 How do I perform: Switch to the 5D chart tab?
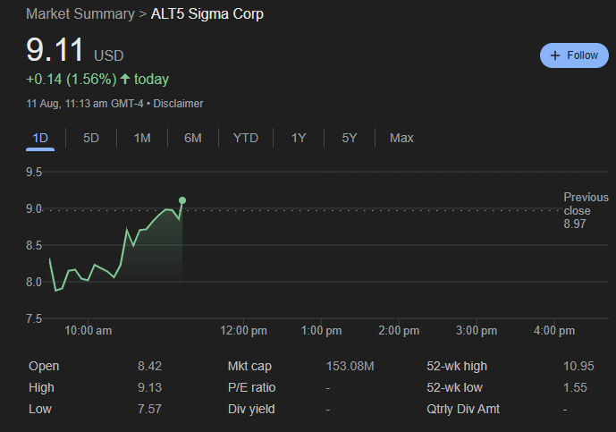pyautogui.click(x=91, y=138)
